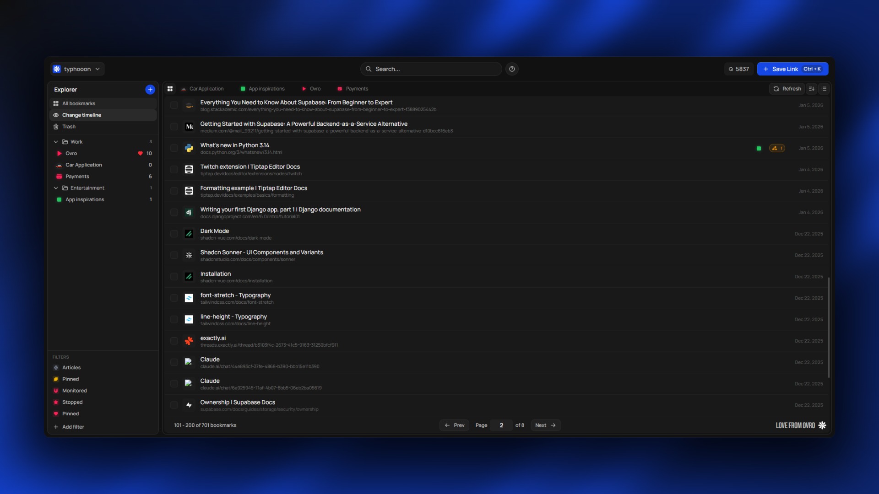Open the notes badge on Python 3.14 row
This screenshot has height=494, width=879.
pyautogui.click(x=777, y=148)
